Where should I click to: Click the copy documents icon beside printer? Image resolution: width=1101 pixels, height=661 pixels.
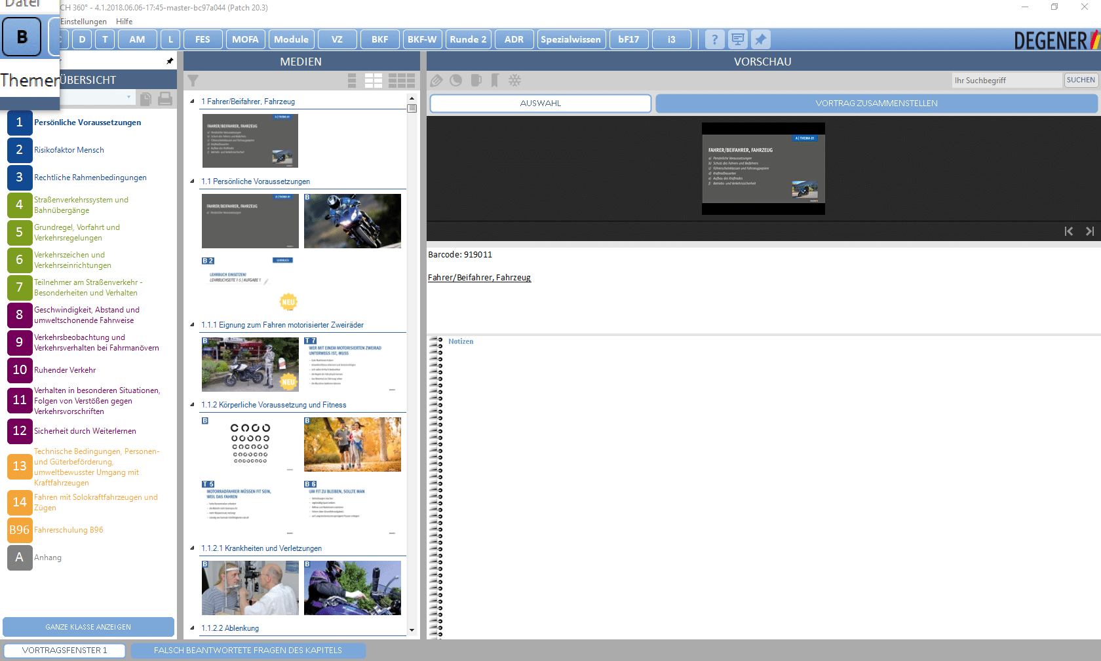(145, 98)
